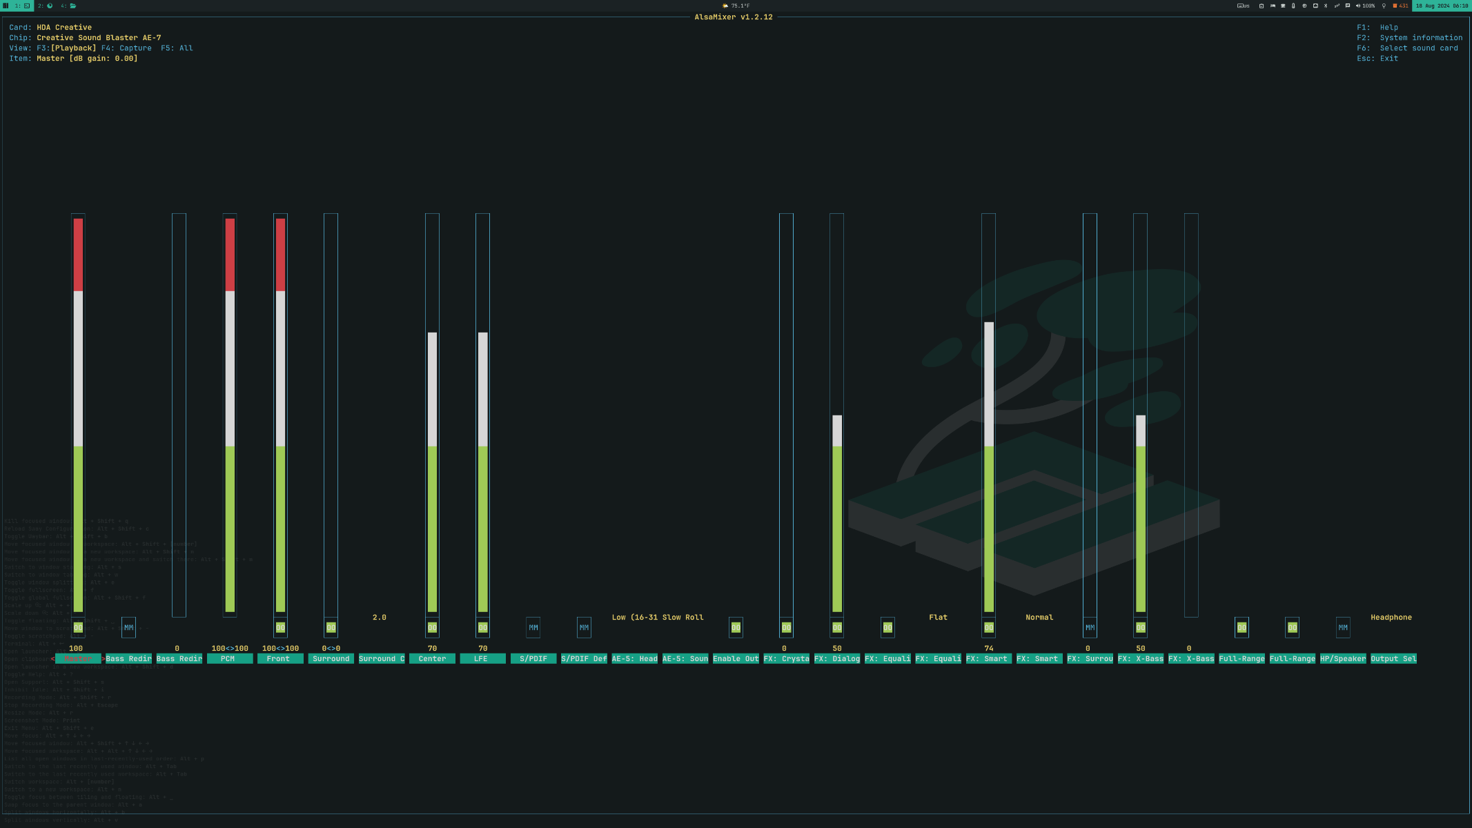1472x828 pixels.
Task: Switch to the F4: Capture view
Action: 126,48
